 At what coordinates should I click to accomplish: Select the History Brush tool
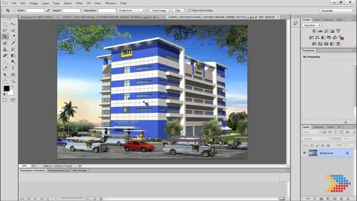tap(13, 49)
